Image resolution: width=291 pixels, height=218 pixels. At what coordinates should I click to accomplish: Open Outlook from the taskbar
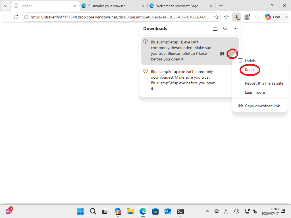pyautogui.click(x=168, y=211)
